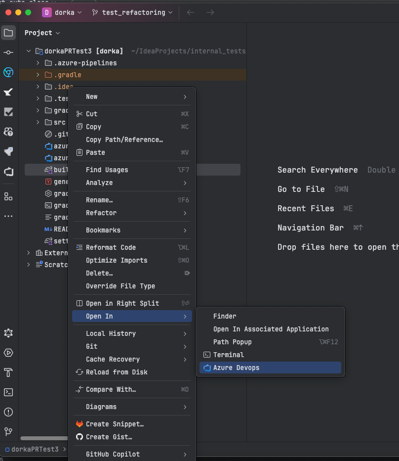Open the bird-shaped tool window icon
The height and width of the screenshot is (461, 399).
pyautogui.click(x=8, y=92)
